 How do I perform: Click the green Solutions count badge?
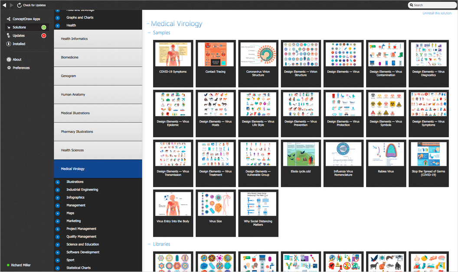(44, 27)
